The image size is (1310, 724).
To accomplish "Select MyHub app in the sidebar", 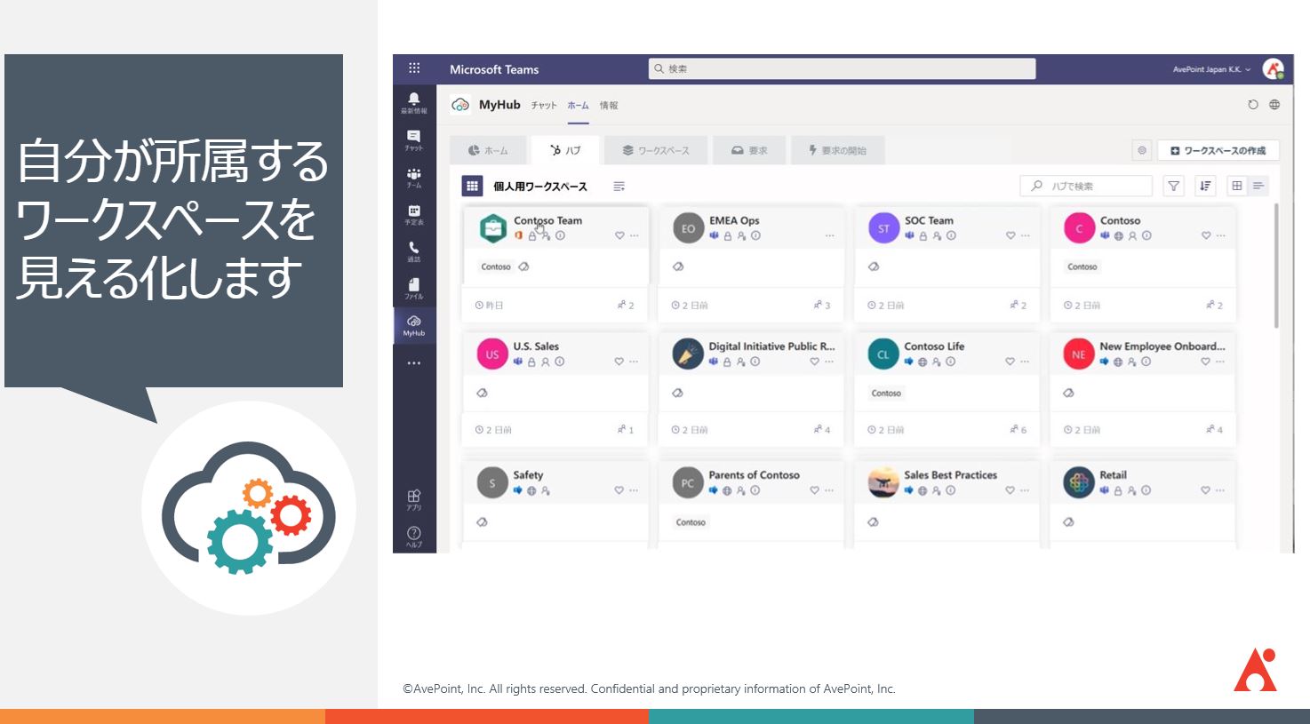I will tap(414, 325).
